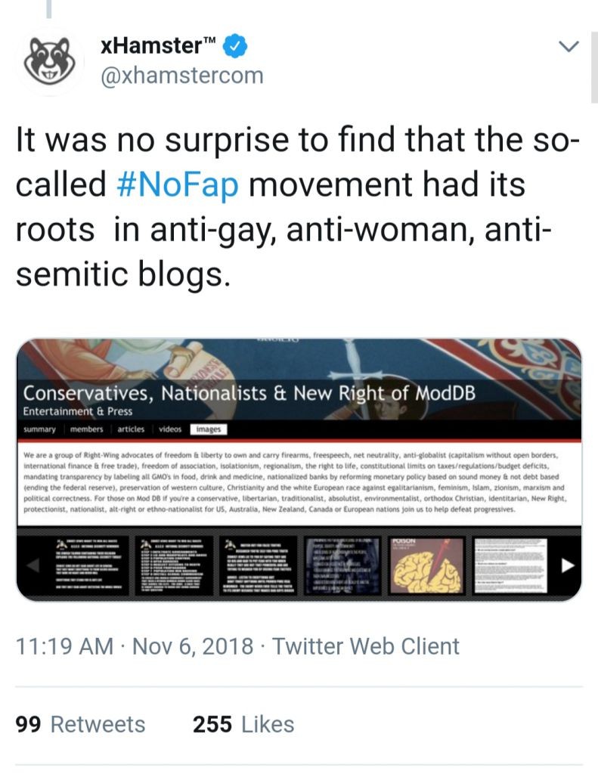Switch to the members tab
This screenshot has height=774, width=598.
click(86, 430)
